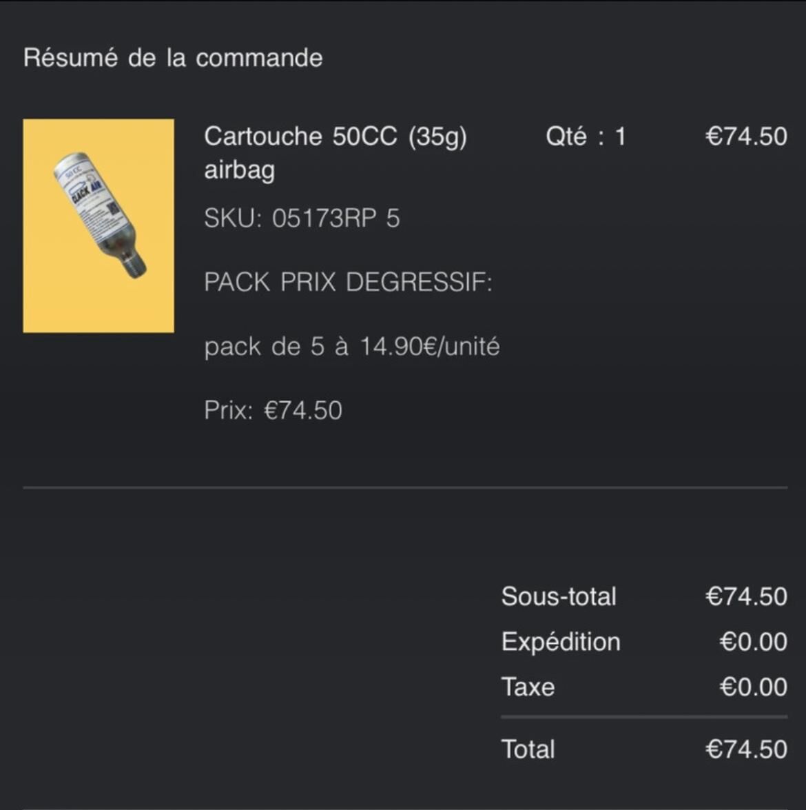Click the Taxe label
The image size is (806, 810).
(x=528, y=687)
